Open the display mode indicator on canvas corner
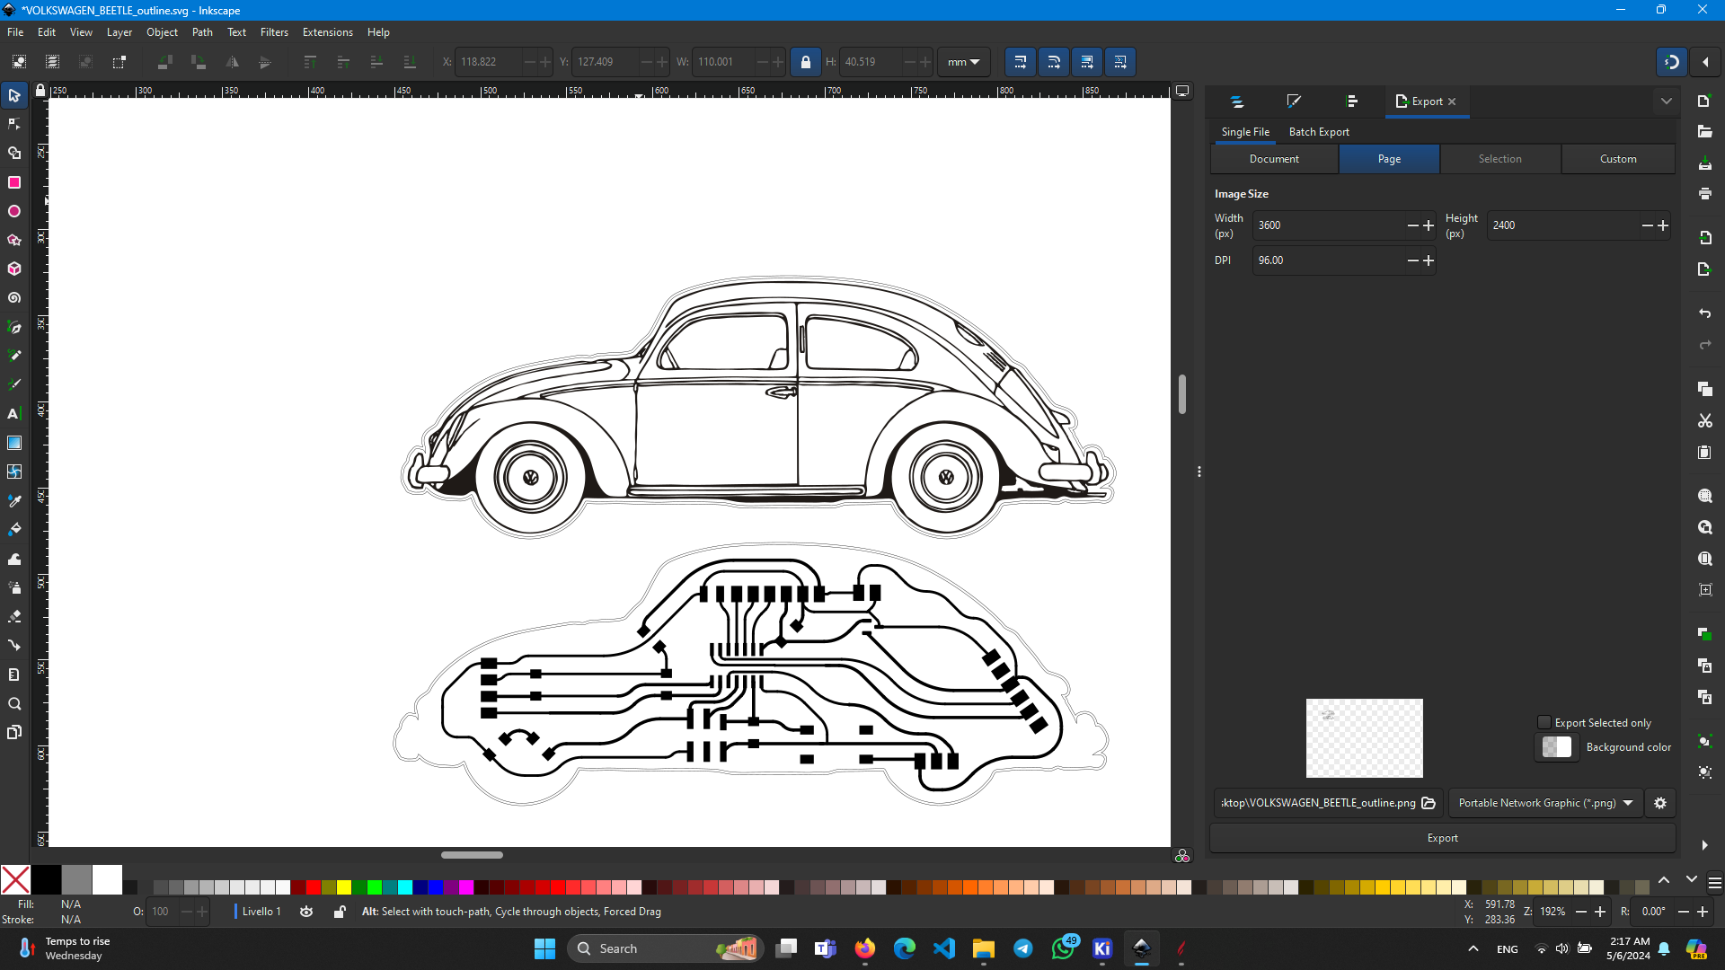This screenshot has width=1725, height=970. [x=1182, y=91]
